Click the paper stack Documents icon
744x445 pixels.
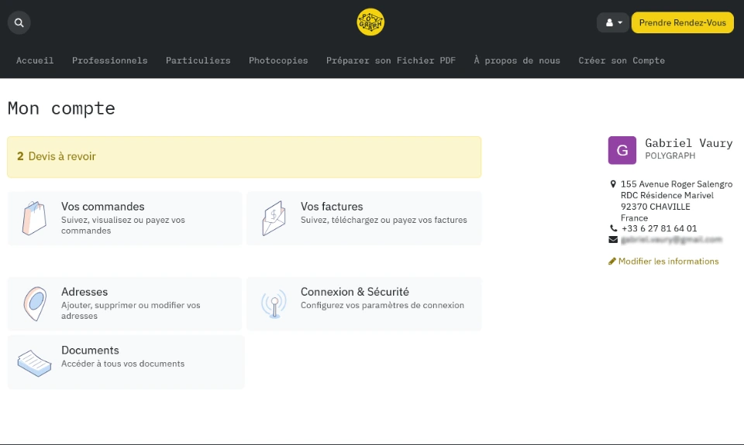pyautogui.click(x=34, y=363)
